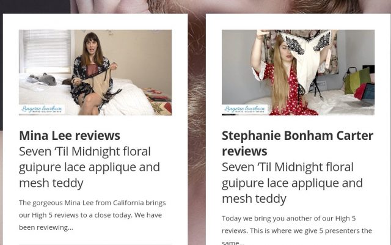391x245 pixels.
Task: Click the window blinds in Mina Lee's thumbnail
Action: click(46, 49)
